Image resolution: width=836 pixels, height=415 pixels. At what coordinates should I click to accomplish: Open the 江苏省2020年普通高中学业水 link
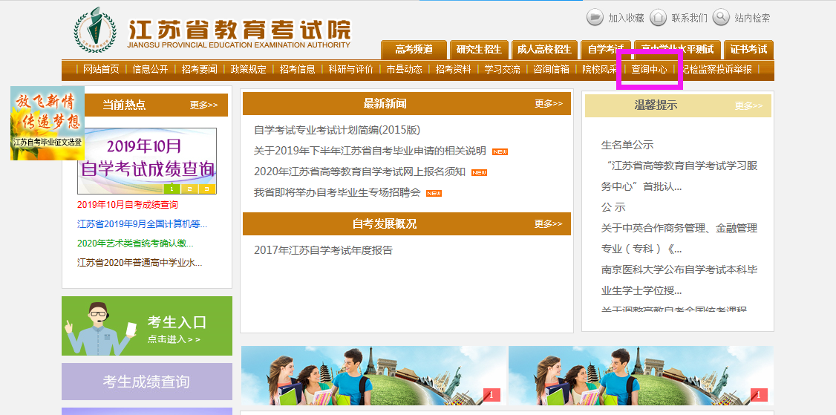(x=140, y=263)
